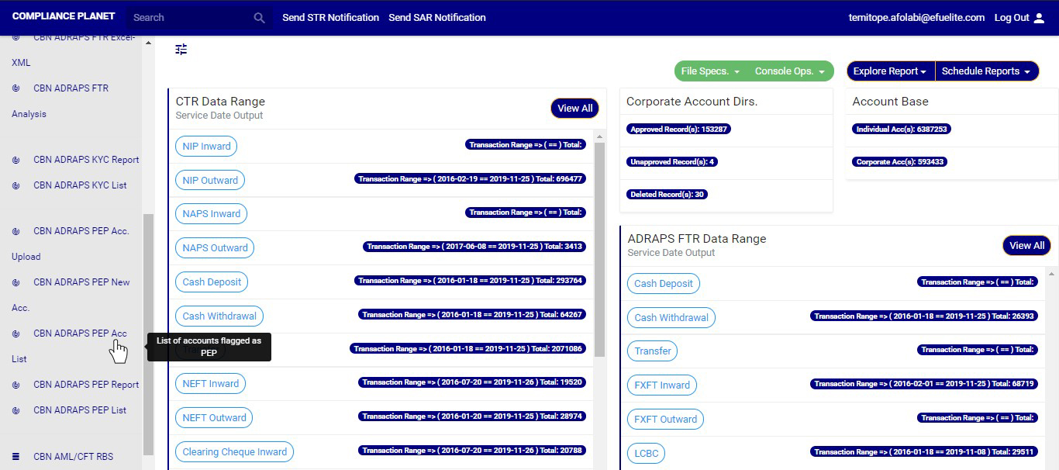Click icon beside CBN ADRAPS FTR Analysis
Screen dimensions: 1059x470
[16, 88]
